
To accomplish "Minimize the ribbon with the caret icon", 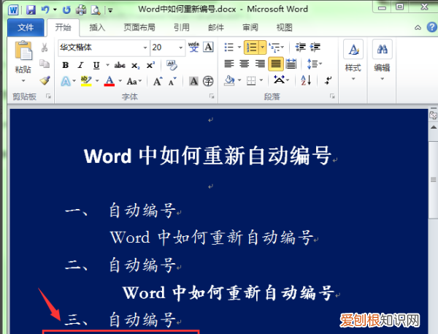I will tap(418, 28).
